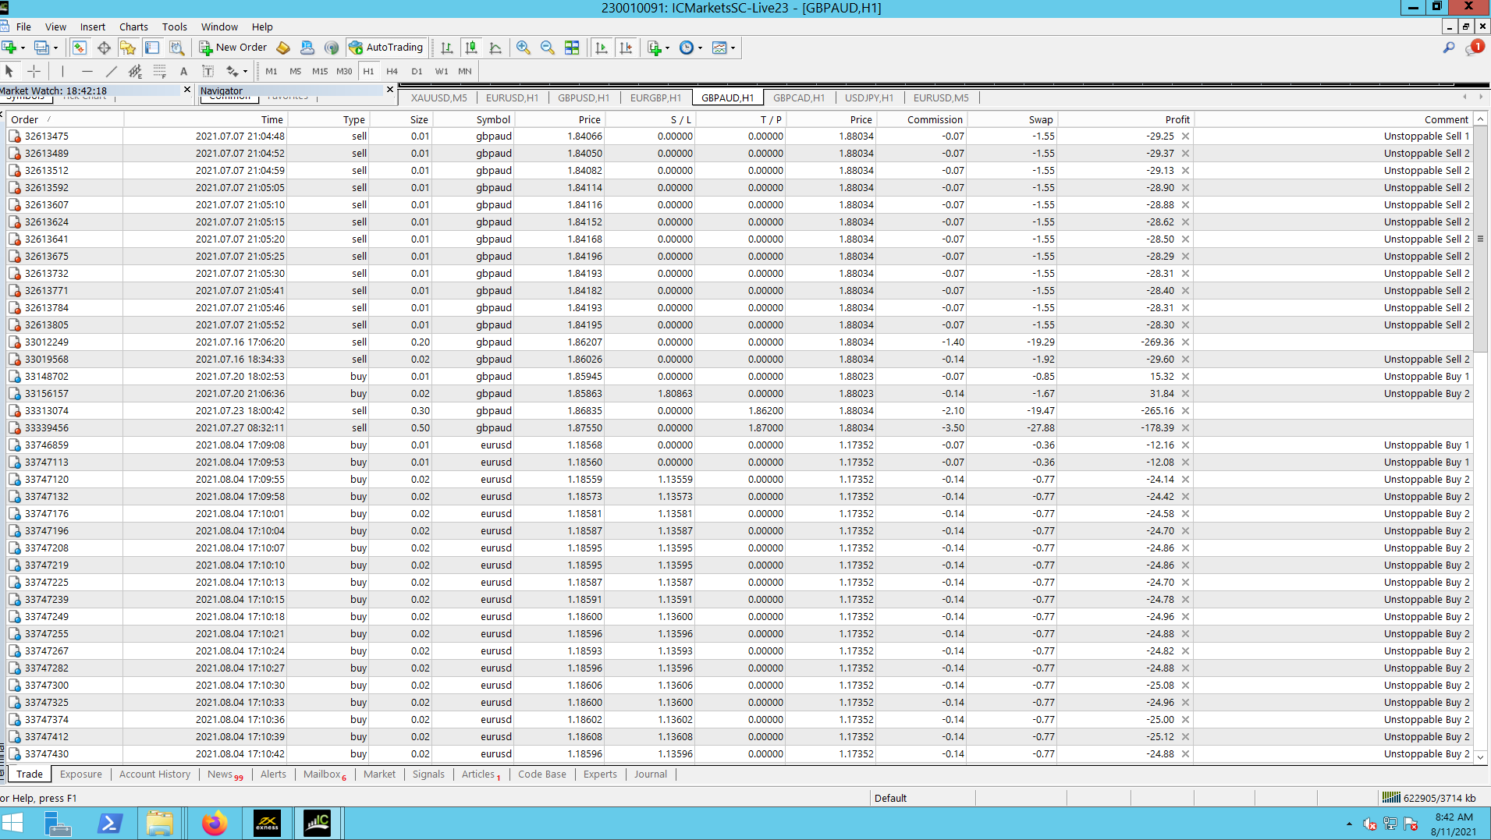
Task: Toggle the AutoTrading button
Action: click(386, 48)
